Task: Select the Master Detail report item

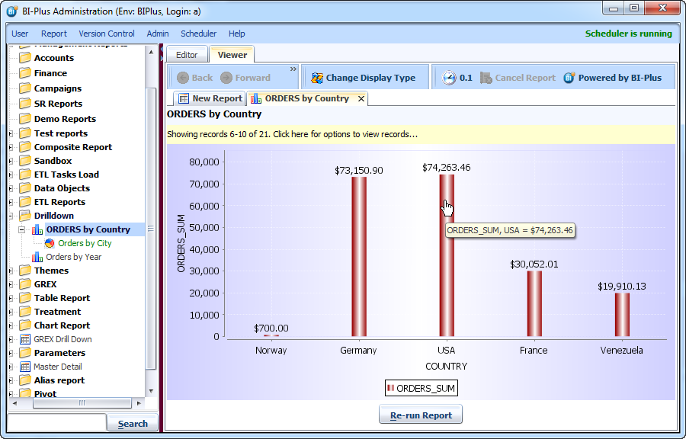Action: coord(57,367)
